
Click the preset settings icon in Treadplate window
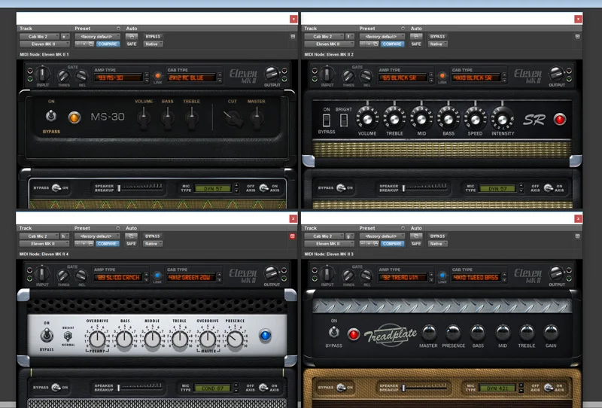tap(375, 244)
